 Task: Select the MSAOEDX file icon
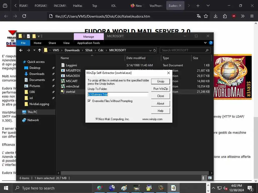(x=63, y=76)
